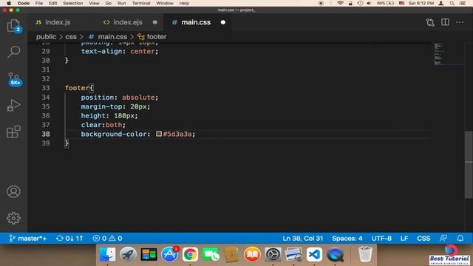Open the Edit menu
Viewport: 473px width, 266px height.
[x=52, y=3]
